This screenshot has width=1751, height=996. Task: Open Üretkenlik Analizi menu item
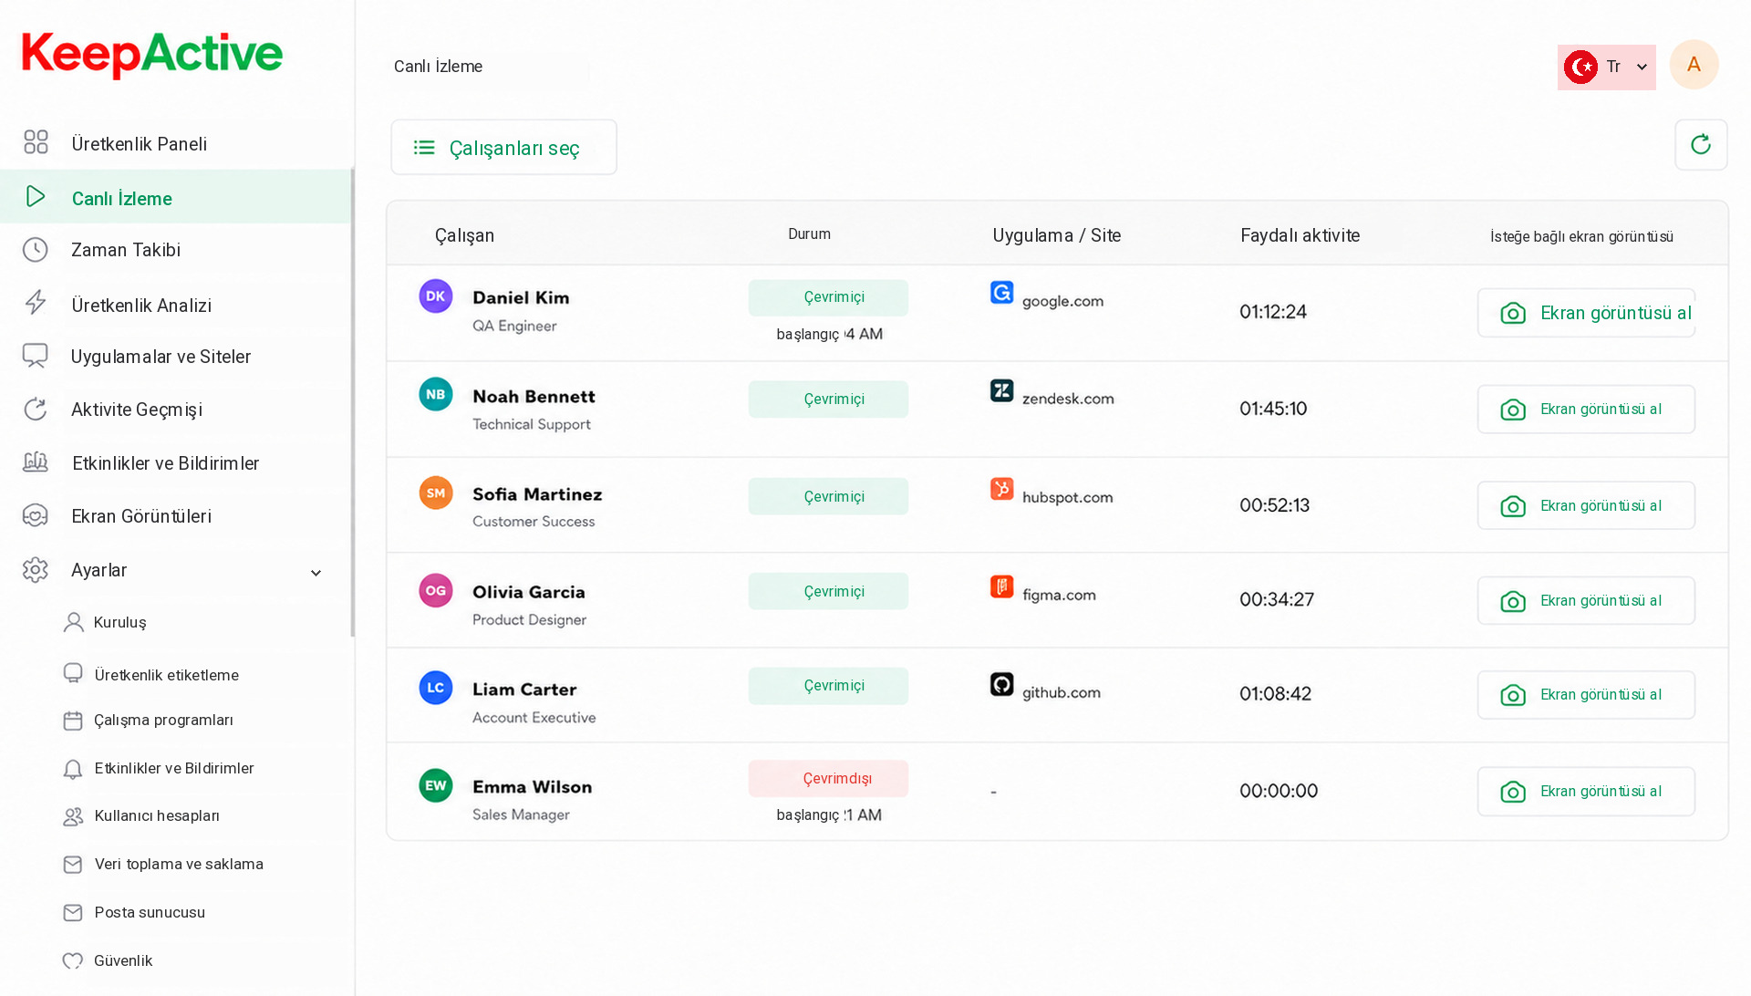click(176, 305)
